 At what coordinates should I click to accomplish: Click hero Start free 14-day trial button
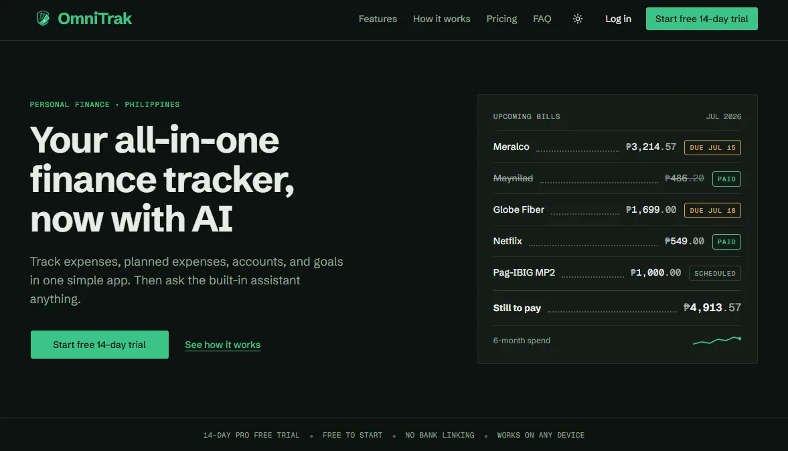pyautogui.click(x=100, y=345)
